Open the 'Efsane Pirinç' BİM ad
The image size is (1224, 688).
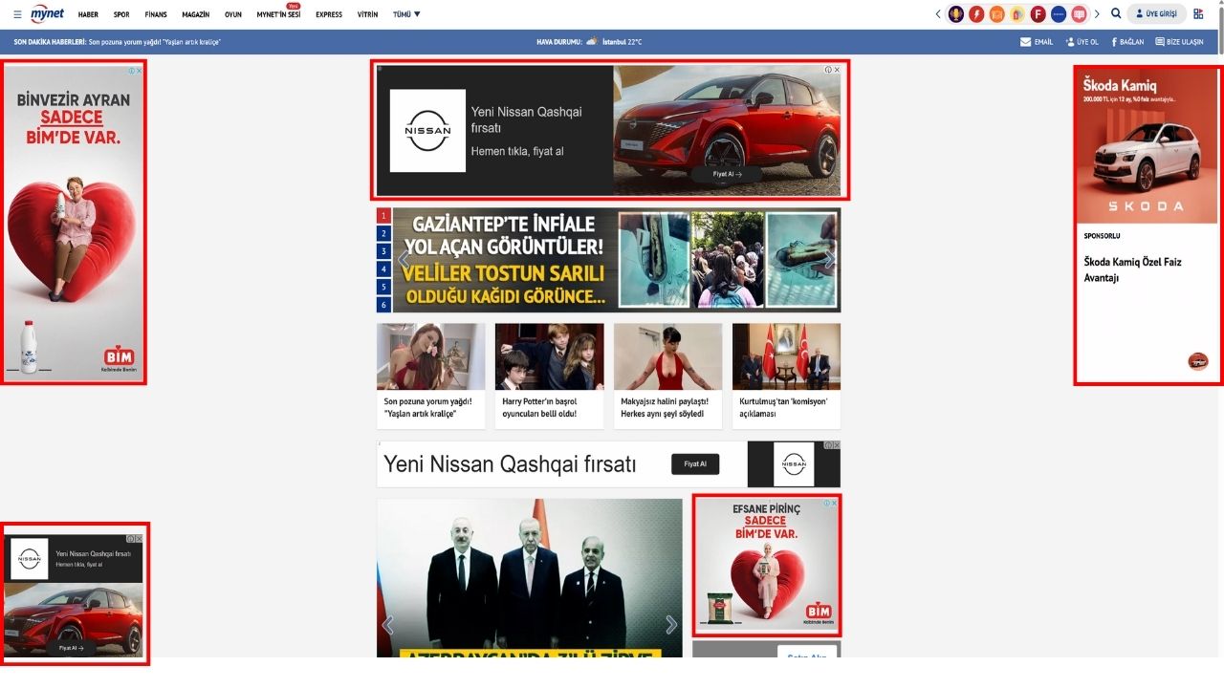(x=766, y=565)
